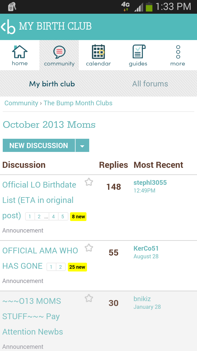
Task: Select the community speech bubble icon
Action: (x=59, y=52)
